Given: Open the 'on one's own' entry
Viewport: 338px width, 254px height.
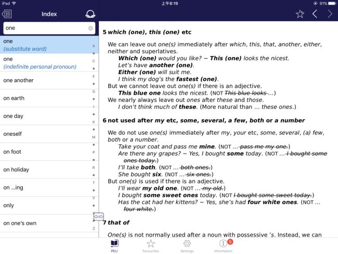Looking at the screenshot, I should click(x=49, y=223).
